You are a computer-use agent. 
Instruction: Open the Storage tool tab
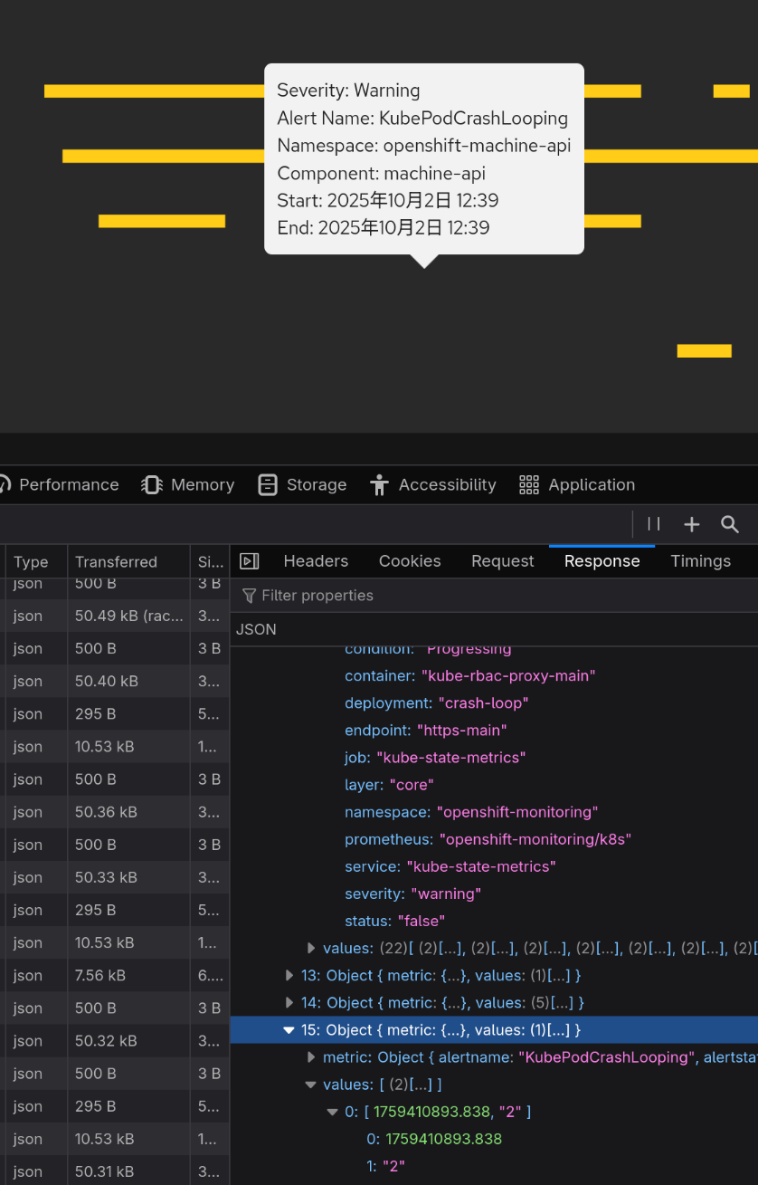point(302,485)
